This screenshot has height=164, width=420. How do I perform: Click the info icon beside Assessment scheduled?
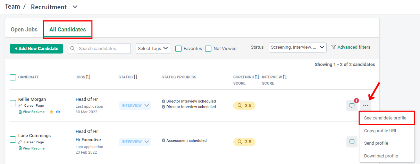click(x=163, y=141)
